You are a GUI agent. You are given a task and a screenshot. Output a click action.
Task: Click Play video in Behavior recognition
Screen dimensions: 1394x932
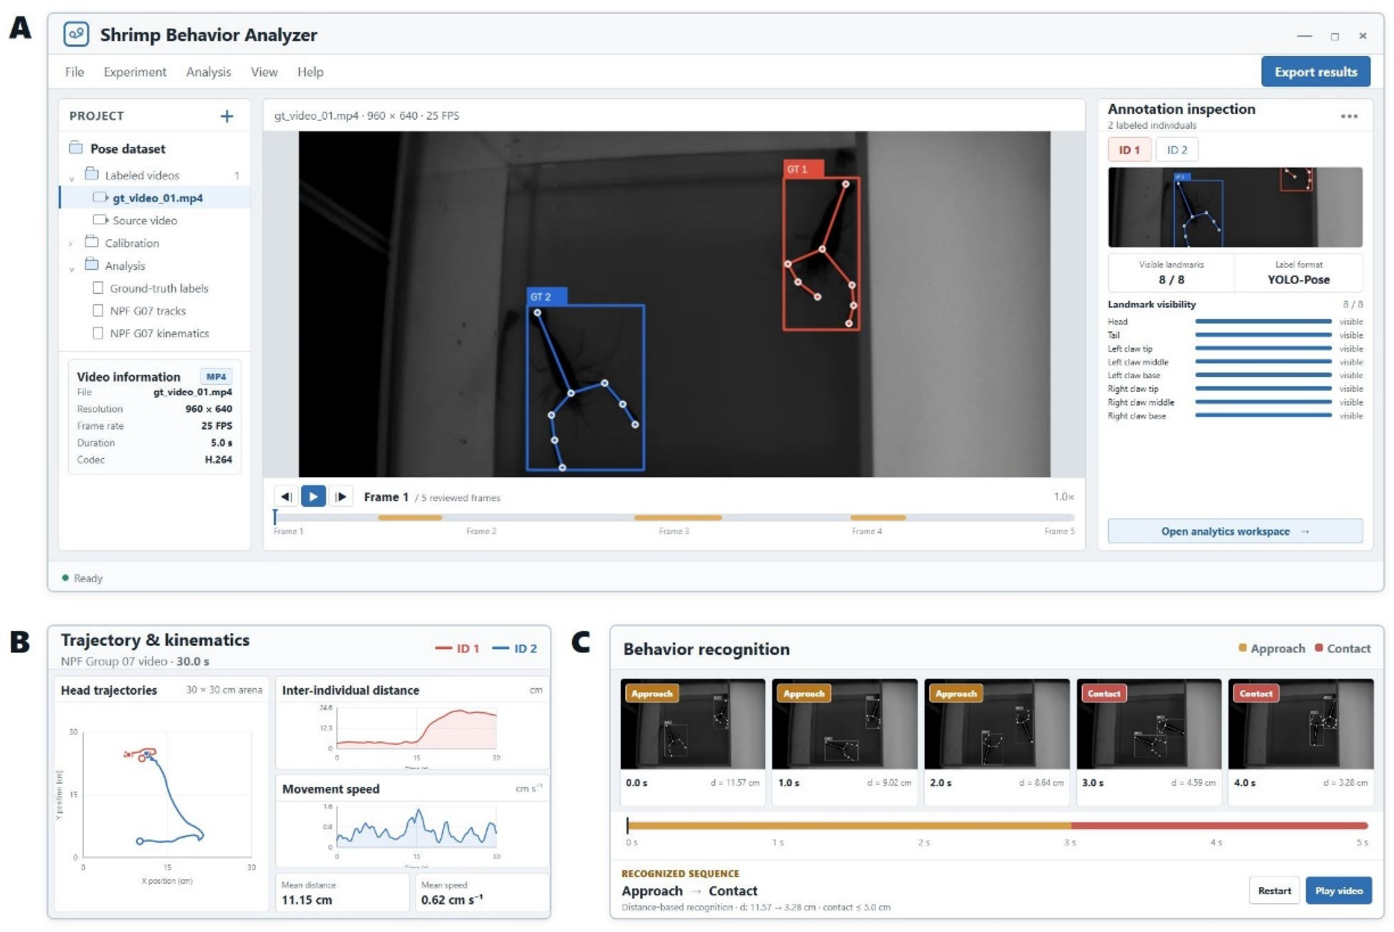click(1339, 890)
